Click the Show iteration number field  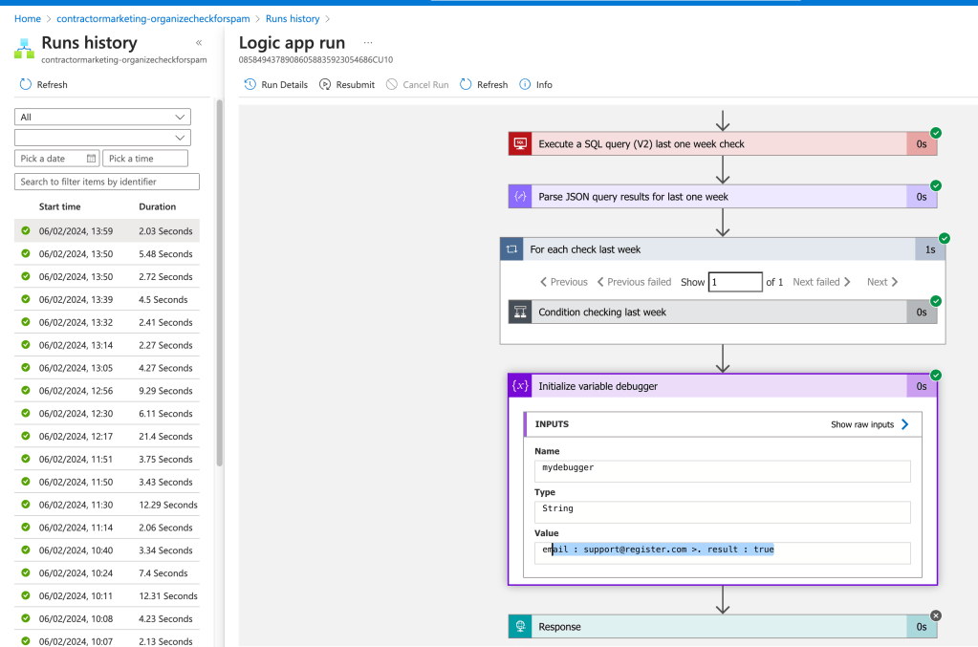(735, 282)
